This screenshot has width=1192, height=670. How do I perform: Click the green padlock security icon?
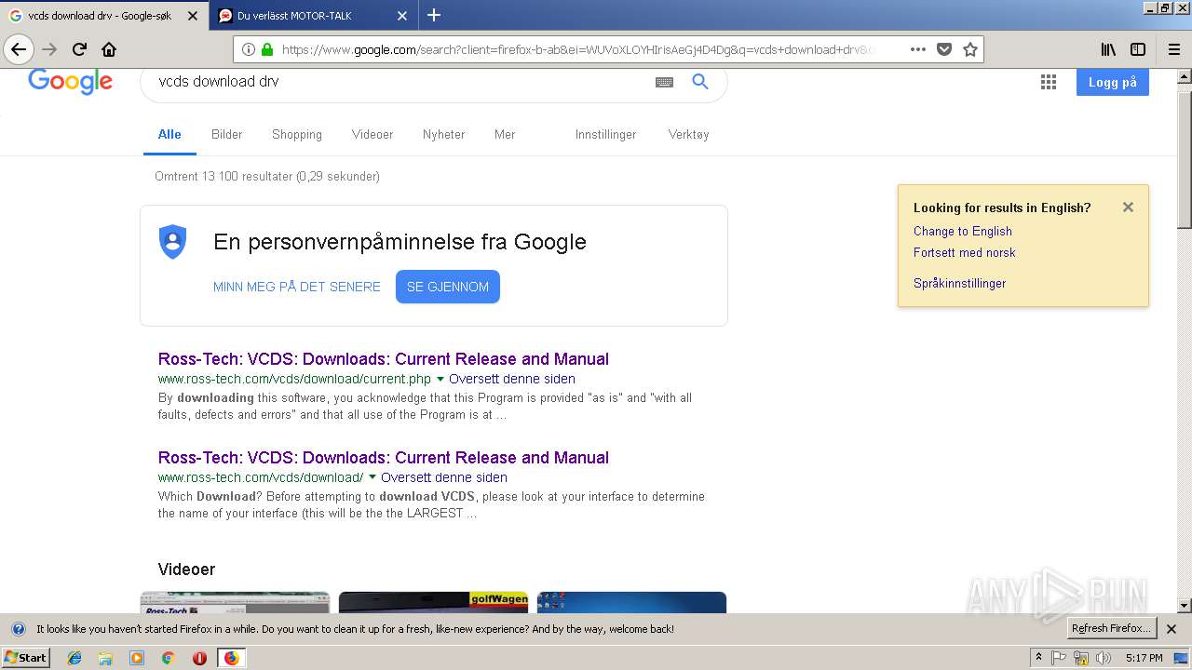tap(267, 49)
